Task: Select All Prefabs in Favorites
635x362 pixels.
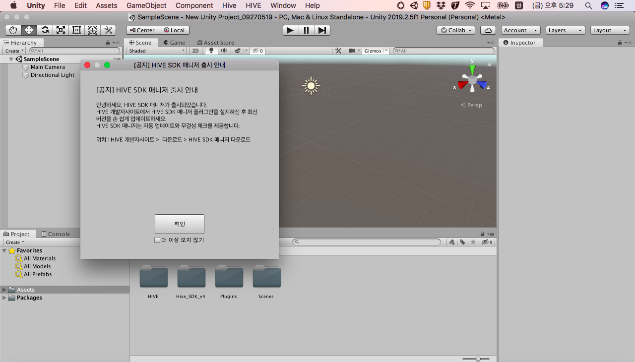Action: click(38, 274)
